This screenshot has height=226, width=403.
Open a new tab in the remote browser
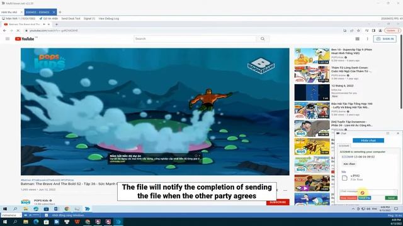[57, 24]
